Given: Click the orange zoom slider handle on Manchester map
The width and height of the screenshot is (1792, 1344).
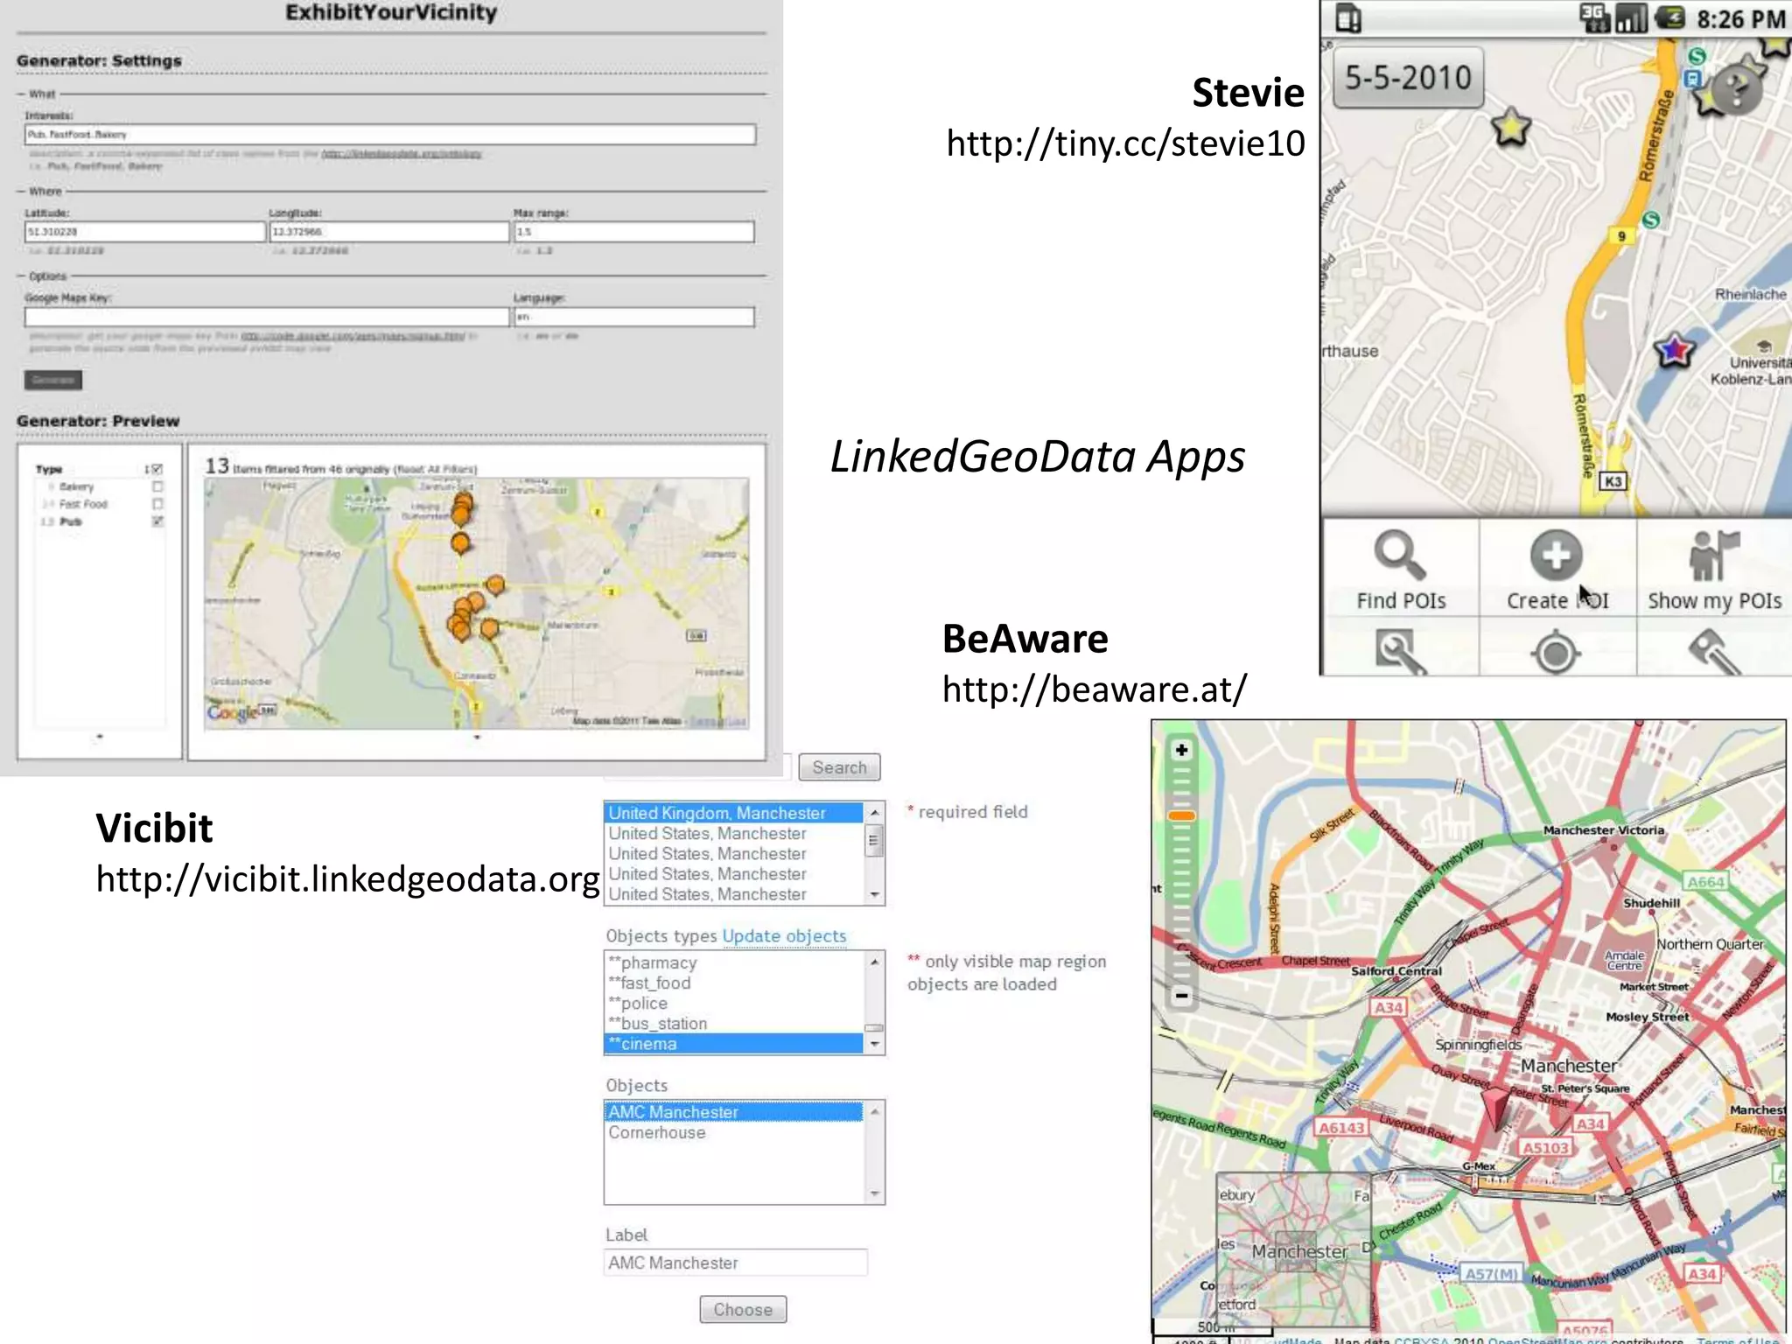Looking at the screenshot, I should tap(1181, 815).
